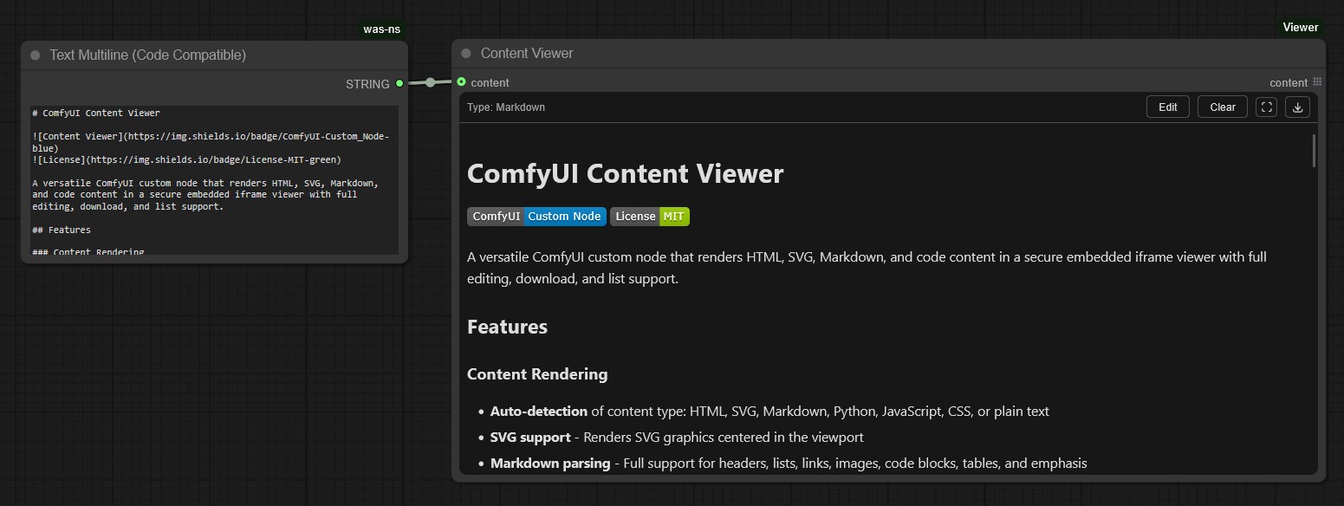
Task: Click the Auto-detection bullet text
Action: click(769, 412)
